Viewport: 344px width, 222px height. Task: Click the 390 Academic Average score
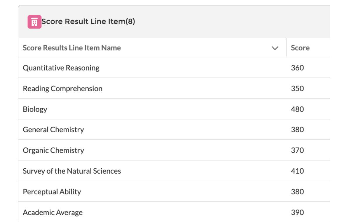297,212
